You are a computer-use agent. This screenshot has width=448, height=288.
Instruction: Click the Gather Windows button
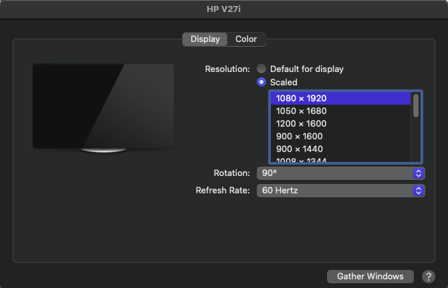[x=370, y=276]
